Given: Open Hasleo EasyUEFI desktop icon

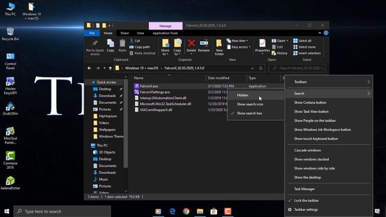Looking at the screenshot, I should coord(10,86).
